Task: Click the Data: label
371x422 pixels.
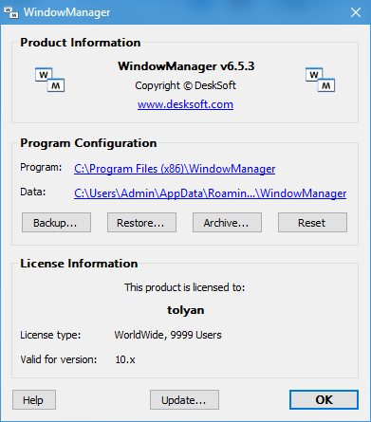Action: tap(33, 192)
